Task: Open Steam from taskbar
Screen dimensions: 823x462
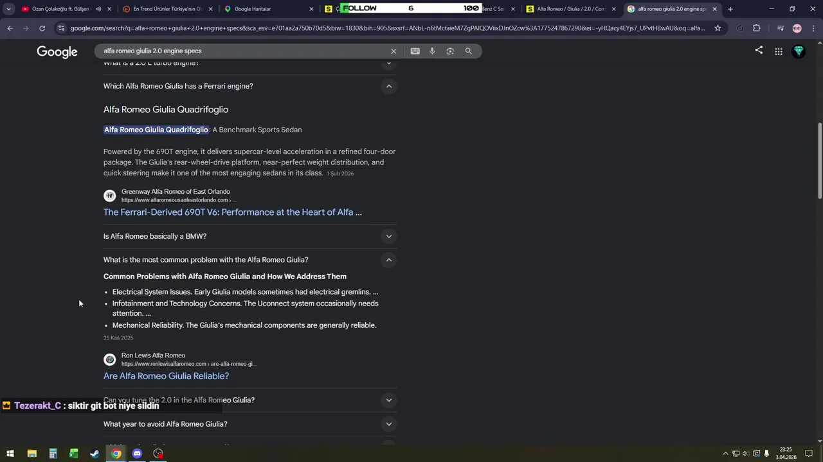Action: [95, 454]
